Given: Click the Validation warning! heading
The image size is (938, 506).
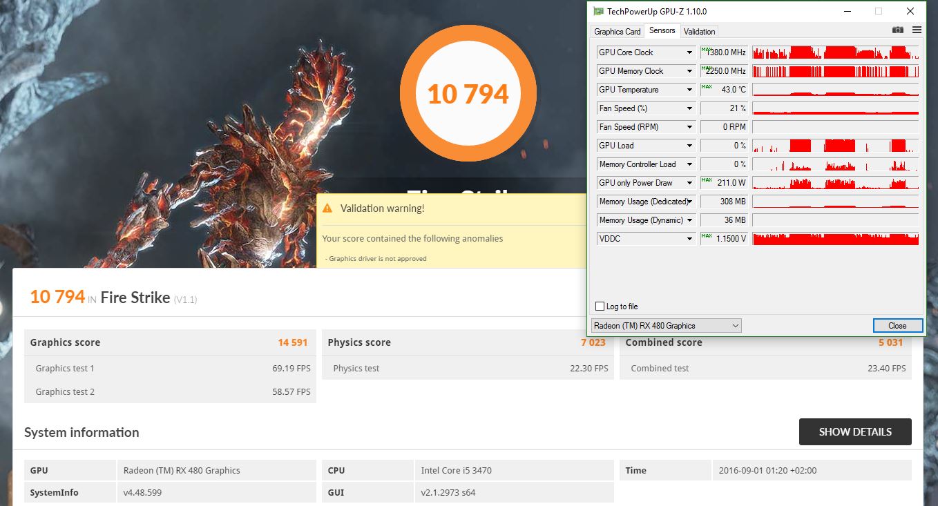Looking at the screenshot, I should coord(383,208).
